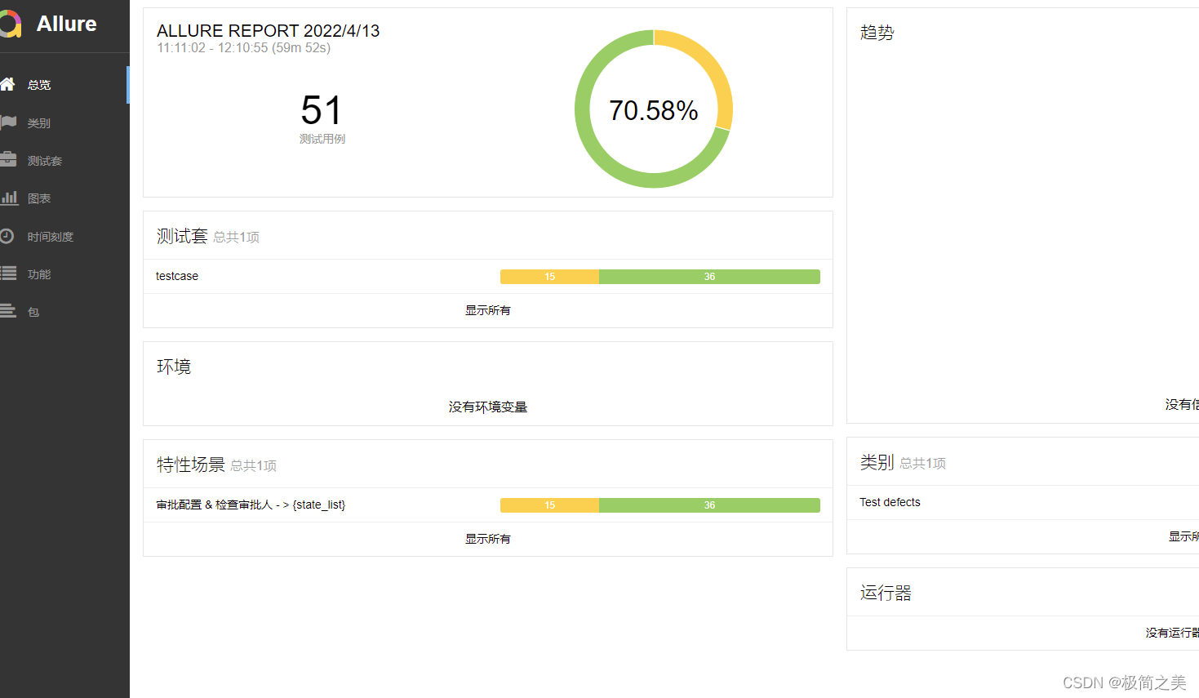
Task: Click the green 36 segment in testcase bar
Action: pyautogui.click(x=709, y=277)
